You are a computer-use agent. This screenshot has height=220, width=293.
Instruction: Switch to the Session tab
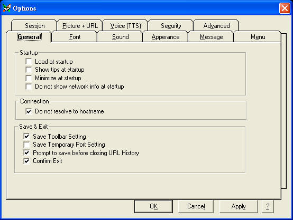point(34,25)
